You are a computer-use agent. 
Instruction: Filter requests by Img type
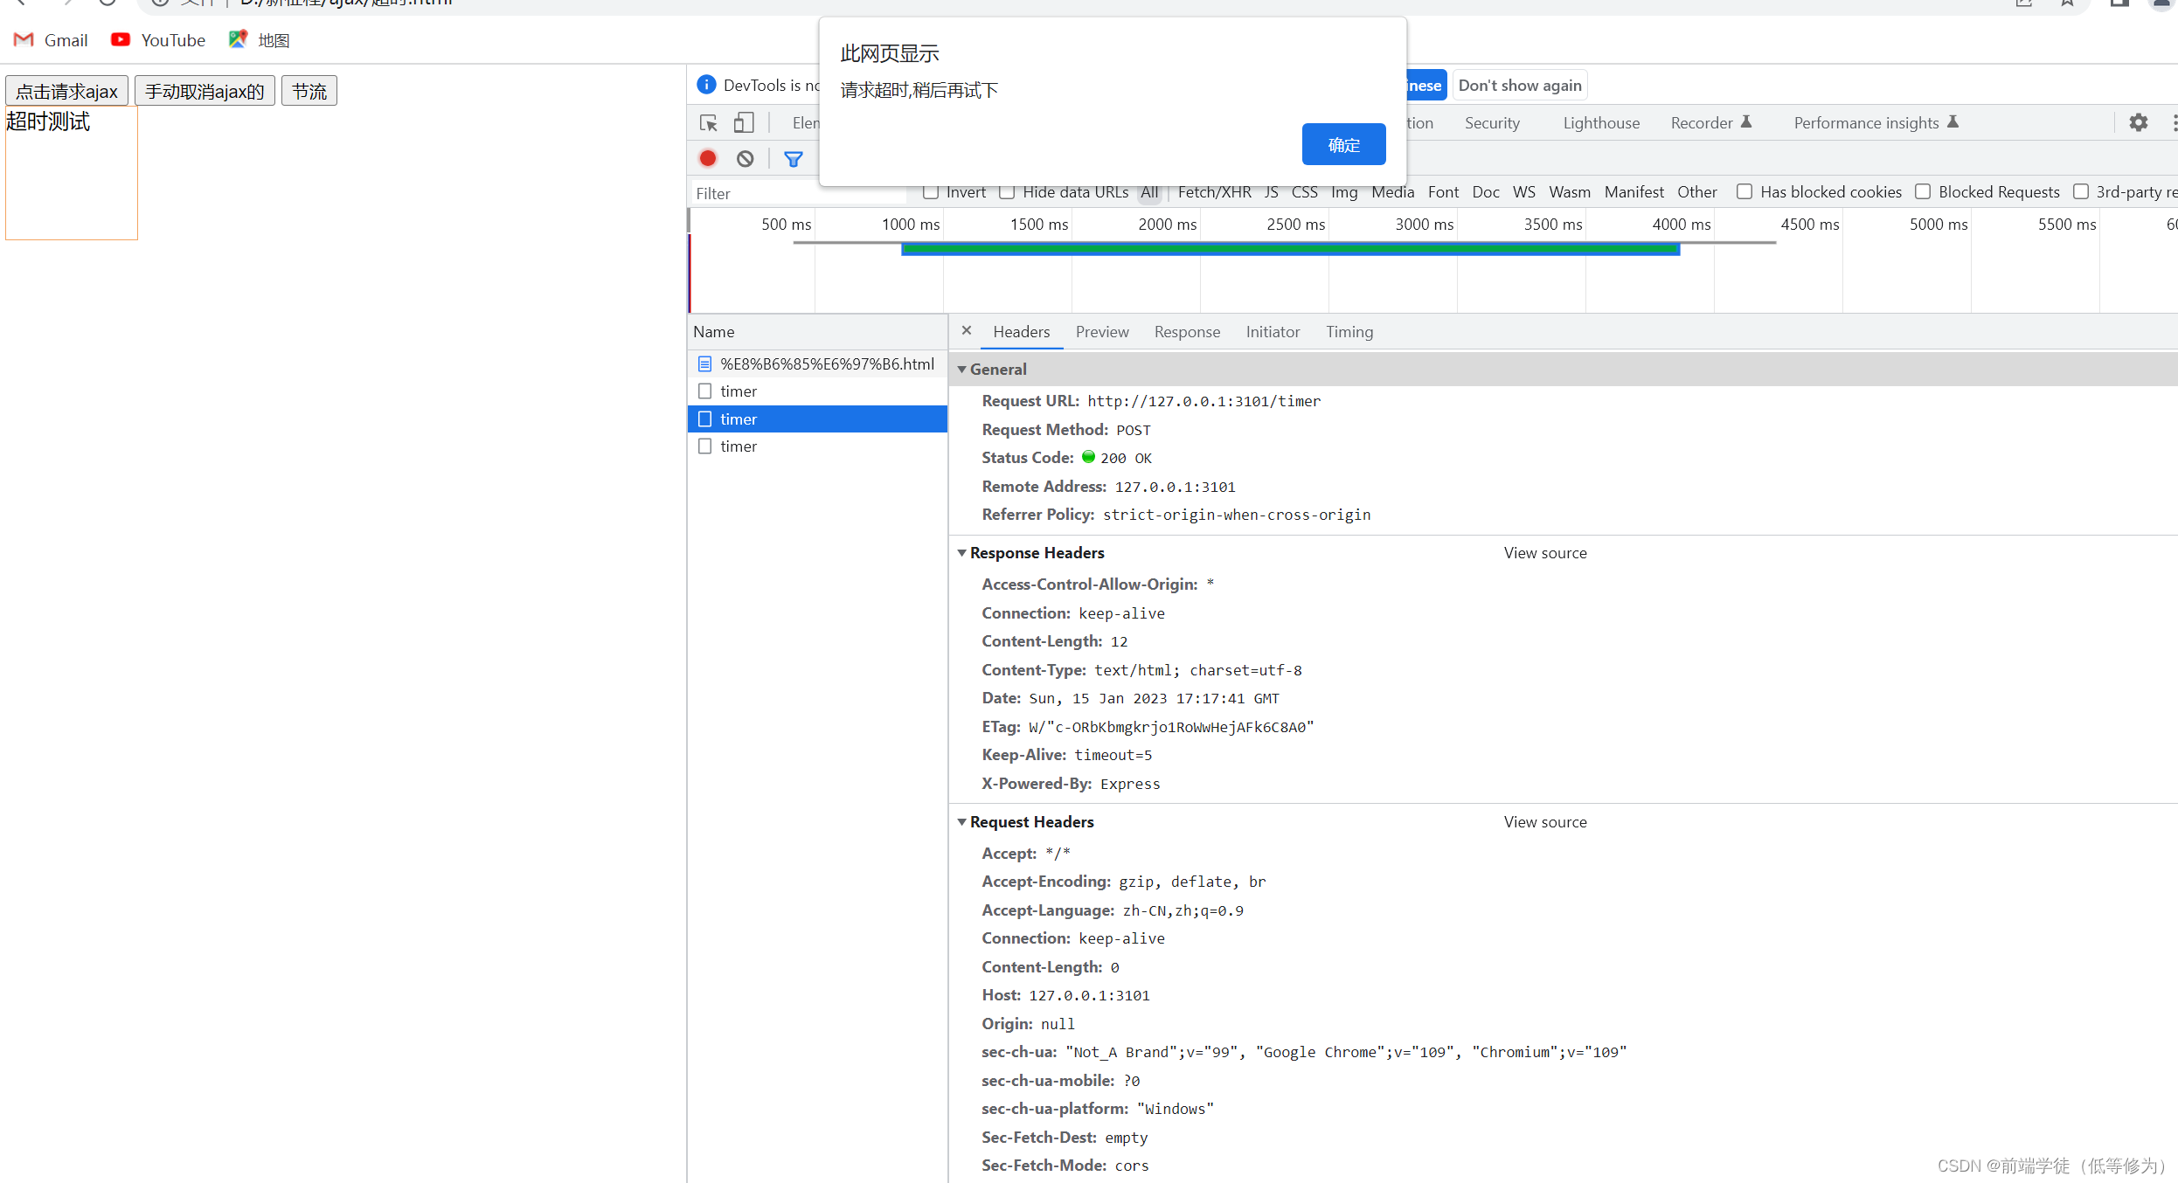[x=1344, y=191]
